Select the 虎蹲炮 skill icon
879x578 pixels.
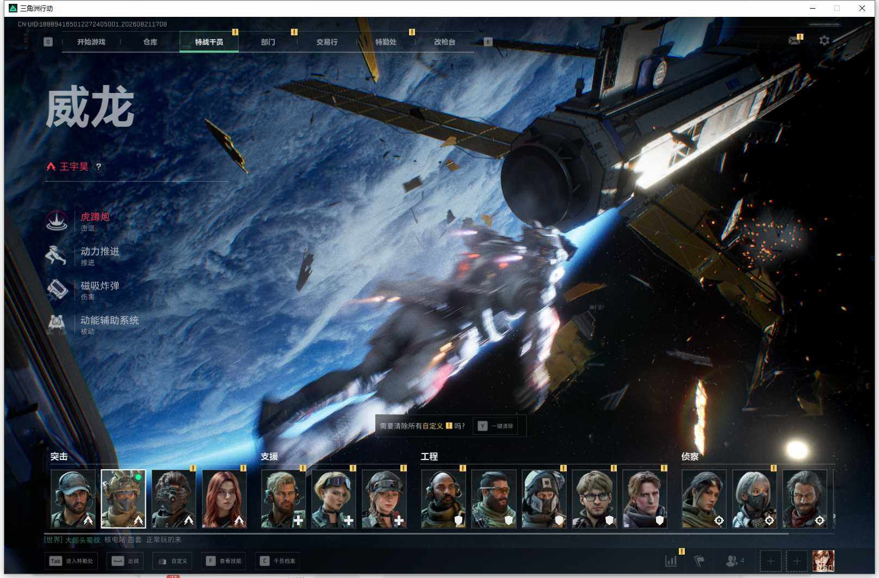tap(57, 221)
